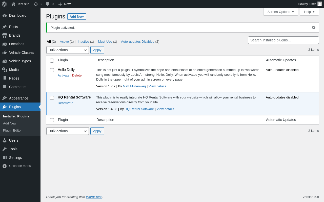Click "Version 5.8" footer text
Screen dimensions: 324x202
pos(311,197)
